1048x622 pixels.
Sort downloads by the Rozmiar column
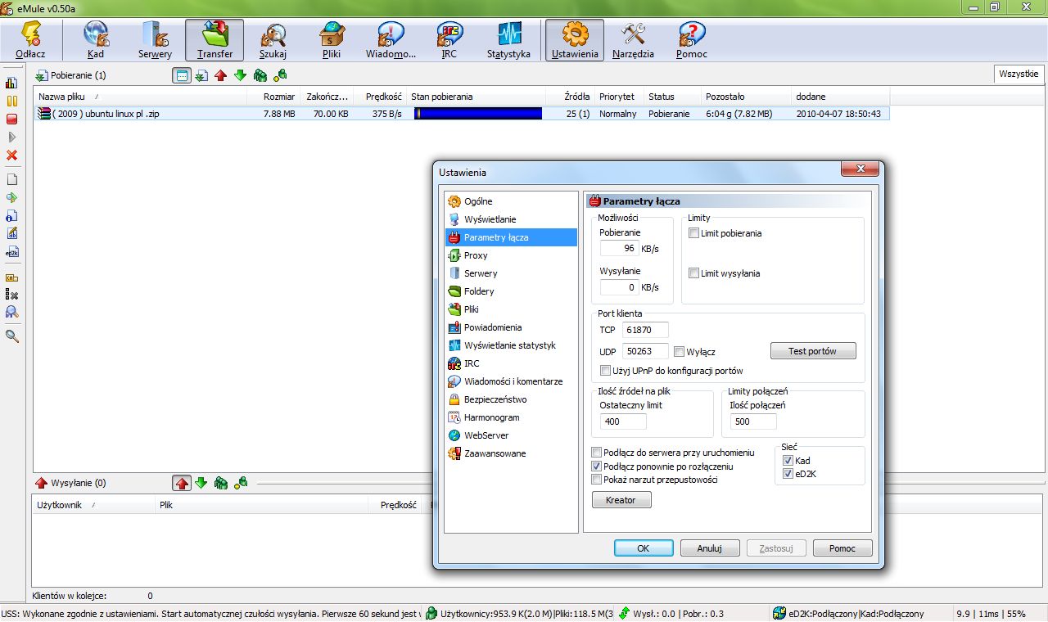(x=274, y=97)
